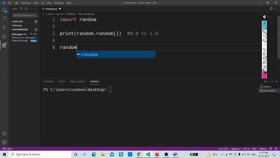Open the Selection menu
The image size is (280, 158).
coord(26,3)
